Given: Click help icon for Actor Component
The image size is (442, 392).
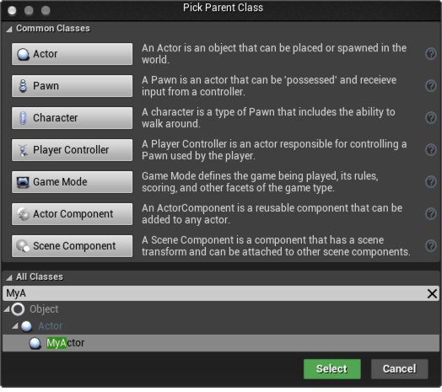Looking at the screenshot, I should (x=431, y=213).
